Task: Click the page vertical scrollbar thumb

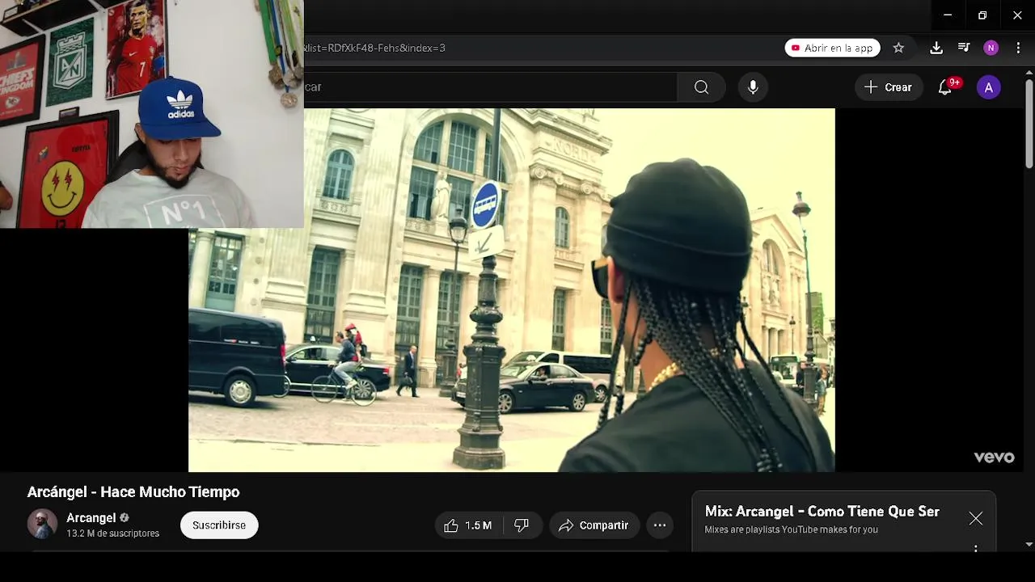Action: click(1029, 123)
